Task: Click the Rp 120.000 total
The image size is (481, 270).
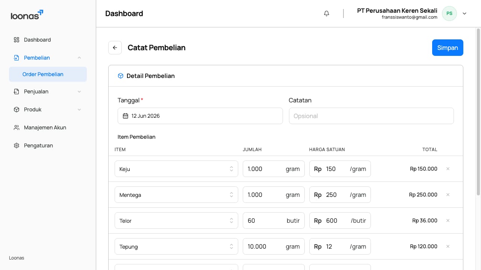Action: [x=424, y=246]
